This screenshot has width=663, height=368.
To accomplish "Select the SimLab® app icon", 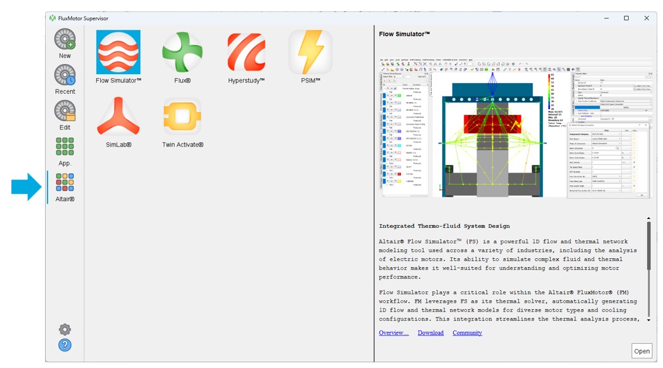I will [x=119, y=116].
